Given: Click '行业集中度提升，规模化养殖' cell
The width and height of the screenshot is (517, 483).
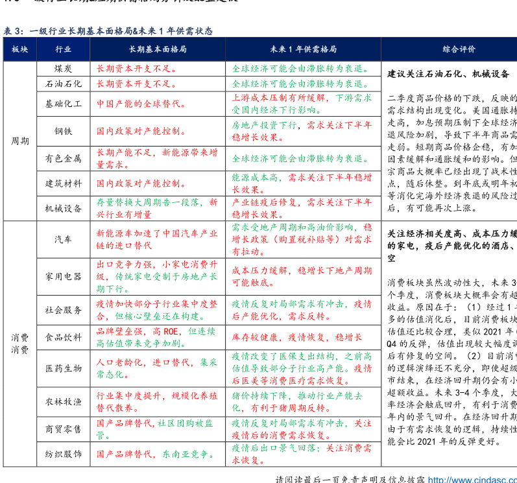Looking at the screenshot, I should click(157, 402).
